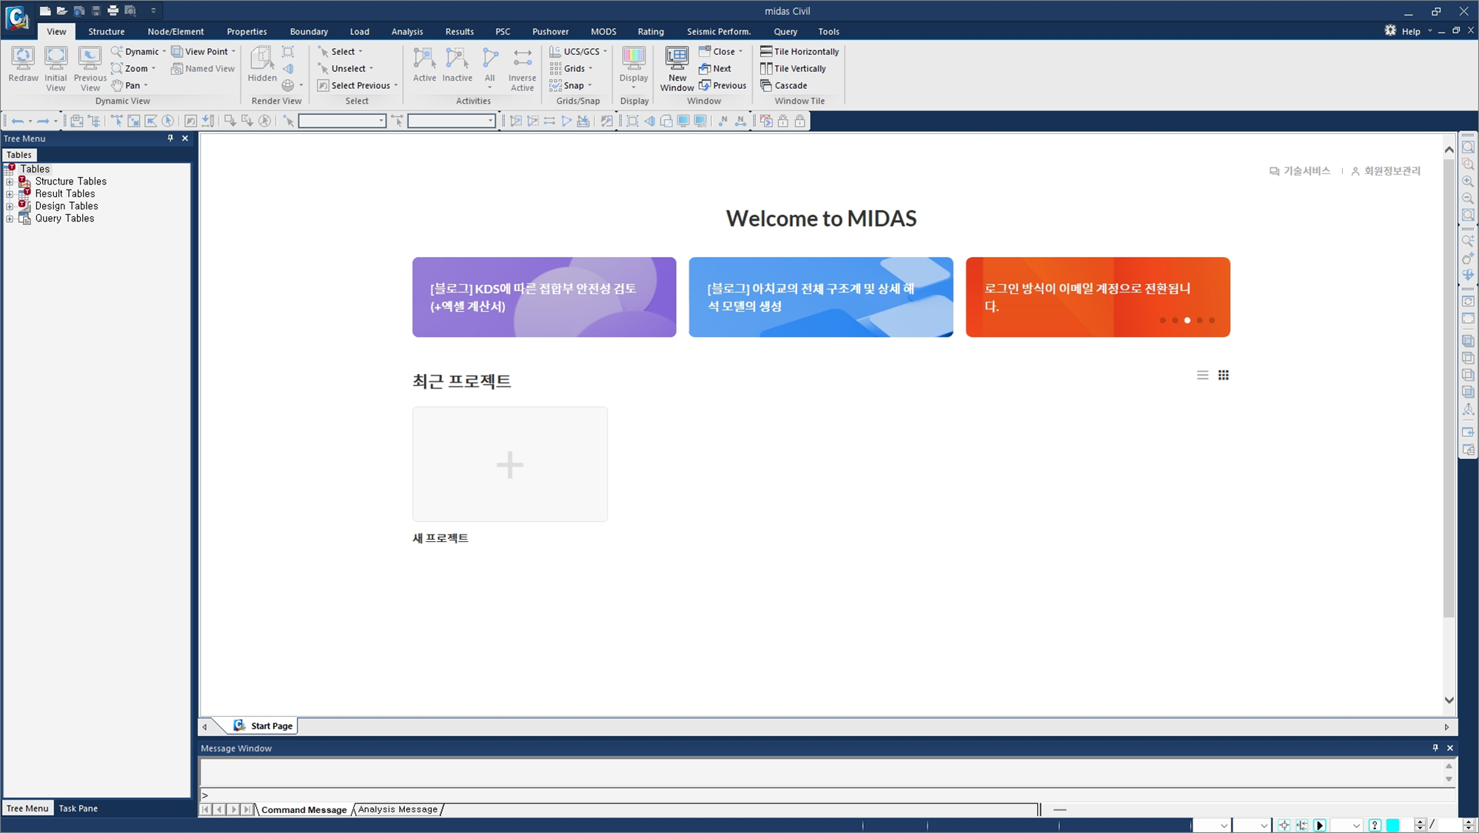The width and height of the screenshot is (1479, 833).
Task: Click the New file icon in title bar
Action: 45,10
